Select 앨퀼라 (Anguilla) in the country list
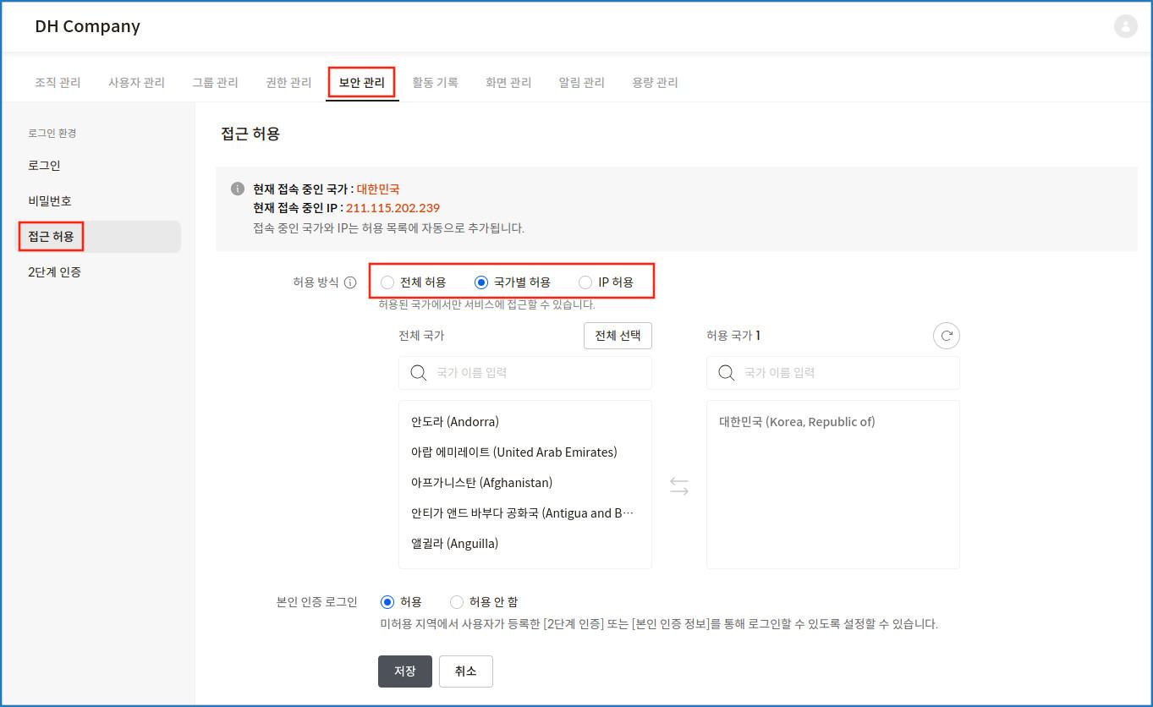Screen dimensions: 1153x707 pos(454,544)
